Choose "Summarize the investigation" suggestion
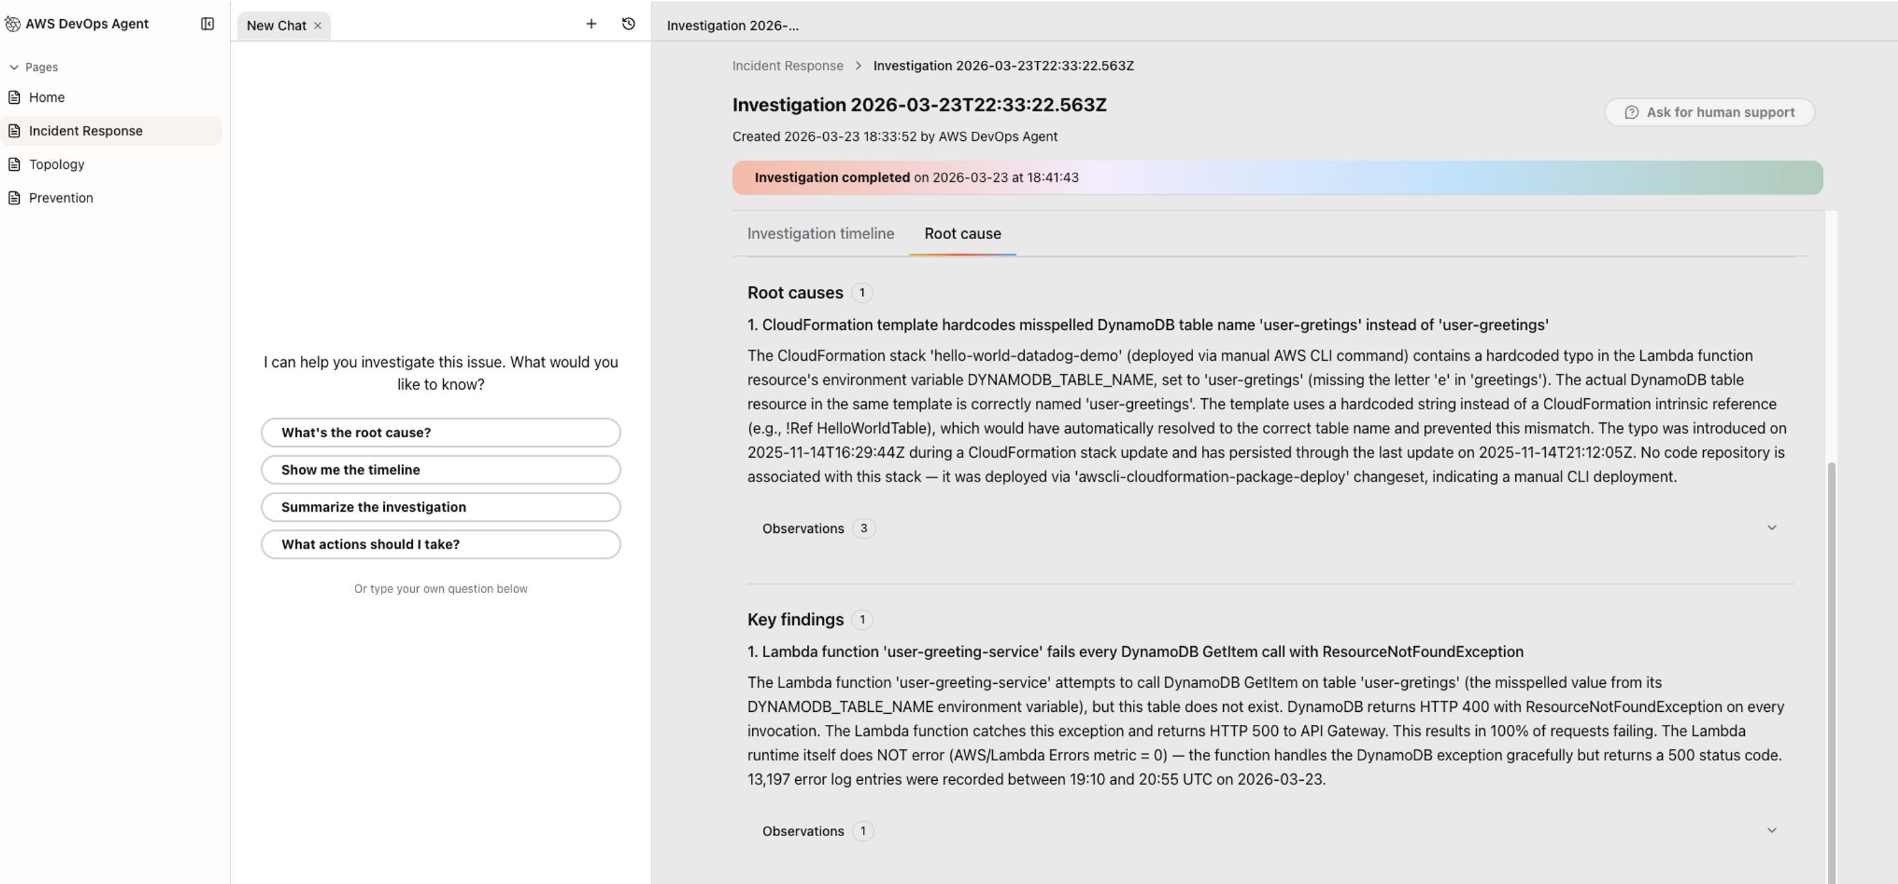The image size is (1898, 884). tap(440, 507)
